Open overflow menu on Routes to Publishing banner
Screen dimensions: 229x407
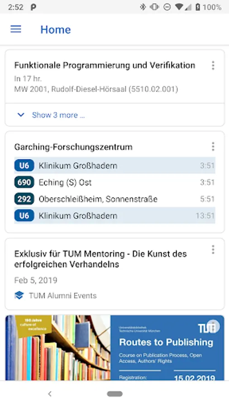click(x=213, y=326)
